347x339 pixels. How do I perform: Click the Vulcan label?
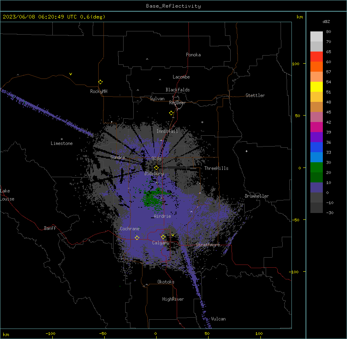[219, 319]
